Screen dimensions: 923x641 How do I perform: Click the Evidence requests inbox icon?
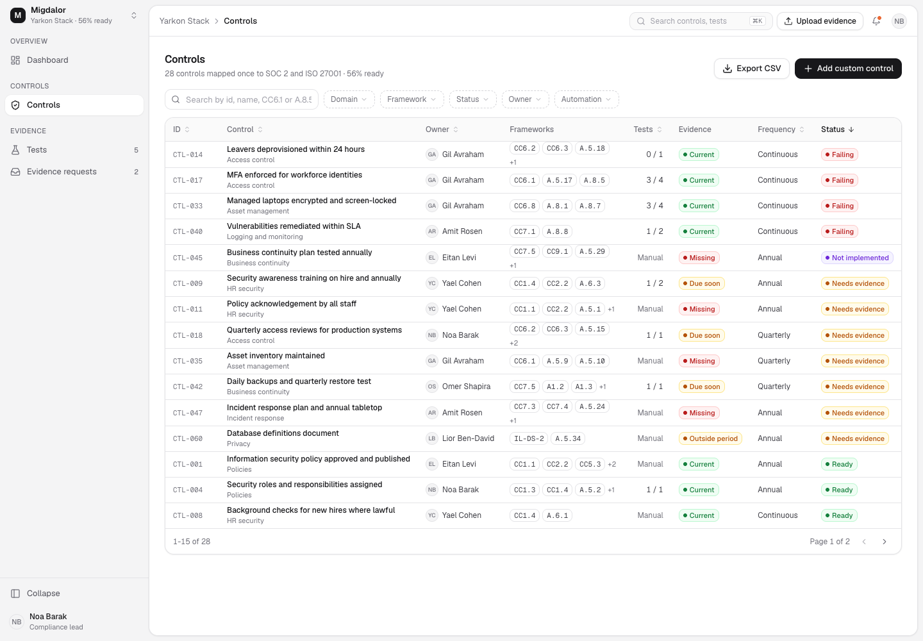click(15, 172)
